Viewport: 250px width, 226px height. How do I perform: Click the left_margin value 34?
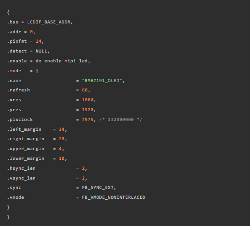click(61, 129)
